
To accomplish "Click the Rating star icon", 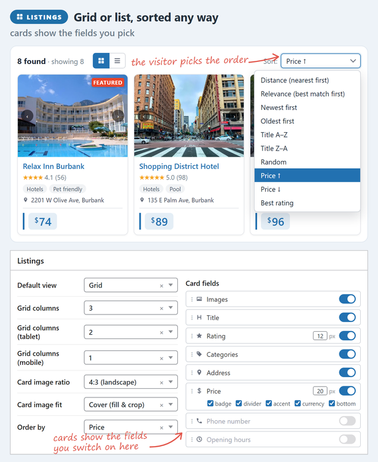I will pos(199,335).
